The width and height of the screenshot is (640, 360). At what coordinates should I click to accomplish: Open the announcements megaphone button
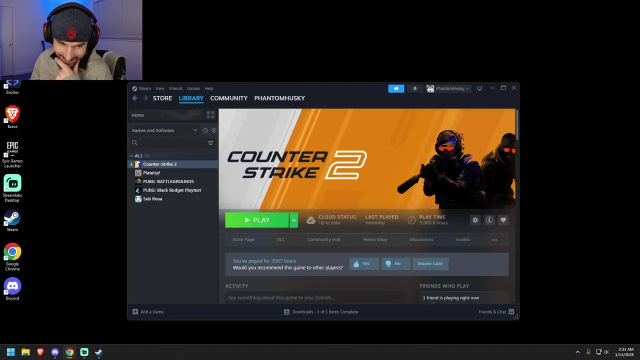pyautogui.click(x=396, y=88)
